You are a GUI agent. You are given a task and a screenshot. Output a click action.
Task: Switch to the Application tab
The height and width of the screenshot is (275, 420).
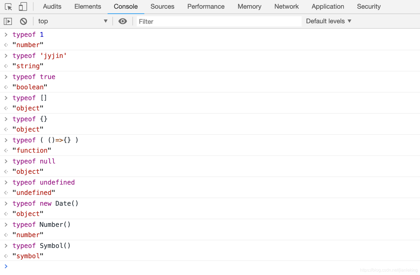tap(328, 6)
